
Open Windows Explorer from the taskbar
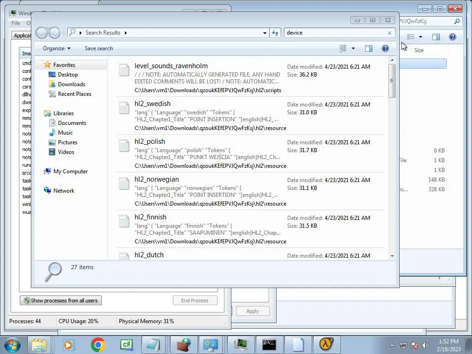click(x=39, y=345)
